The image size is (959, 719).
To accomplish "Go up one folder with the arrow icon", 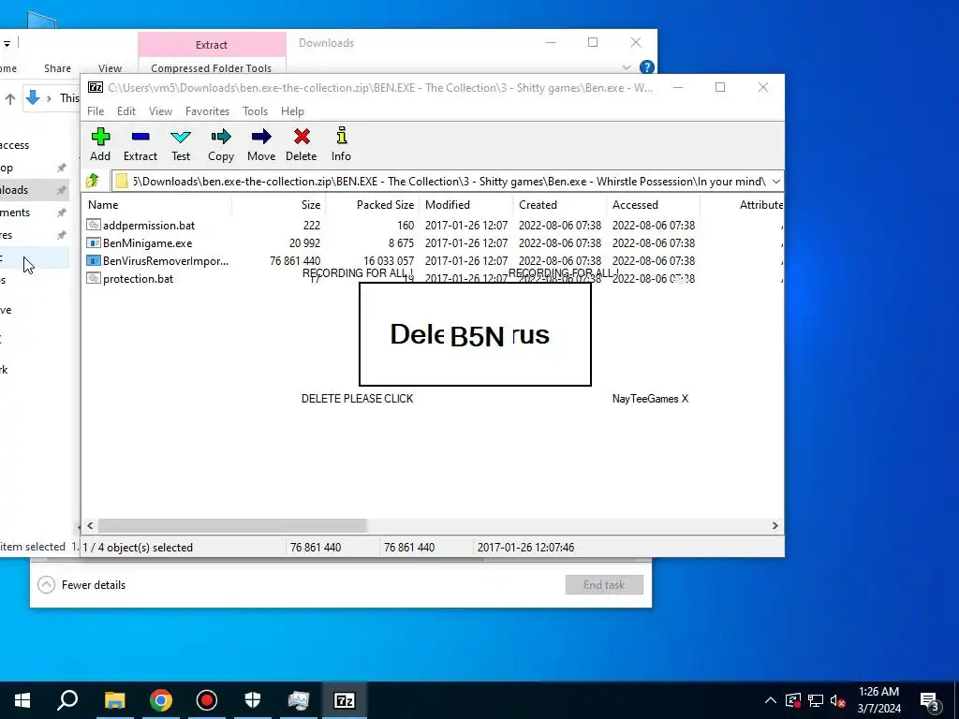I will tap(93, 181).
